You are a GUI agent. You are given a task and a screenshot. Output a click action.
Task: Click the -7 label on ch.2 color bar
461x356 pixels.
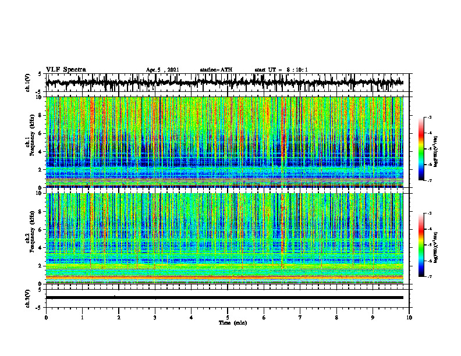[x=430, y=276]
